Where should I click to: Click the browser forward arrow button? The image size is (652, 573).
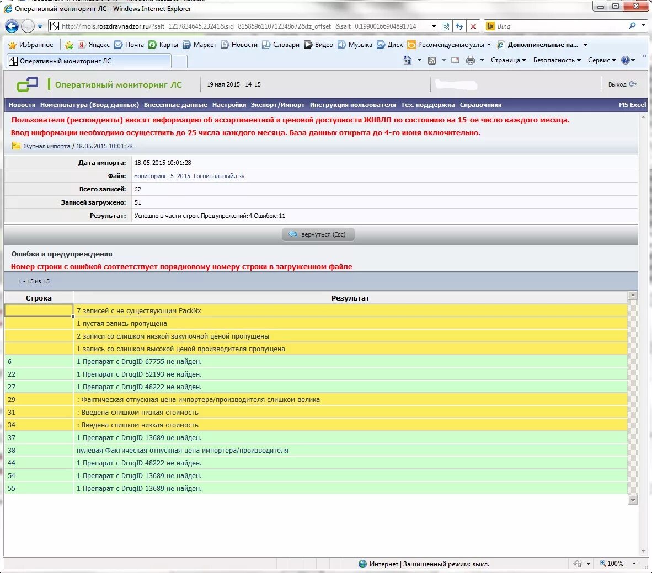[28, 26]
